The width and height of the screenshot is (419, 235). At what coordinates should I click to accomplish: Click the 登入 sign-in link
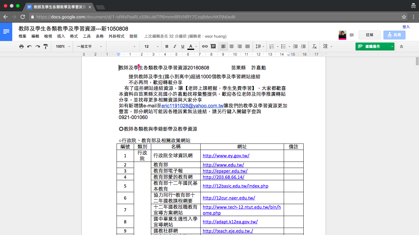406,27
